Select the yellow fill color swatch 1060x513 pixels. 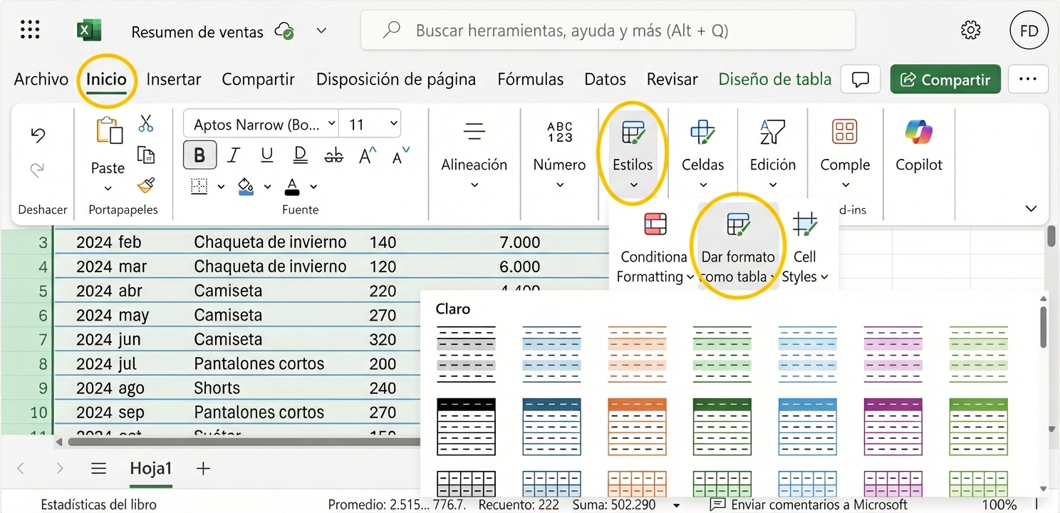(246, 187)
